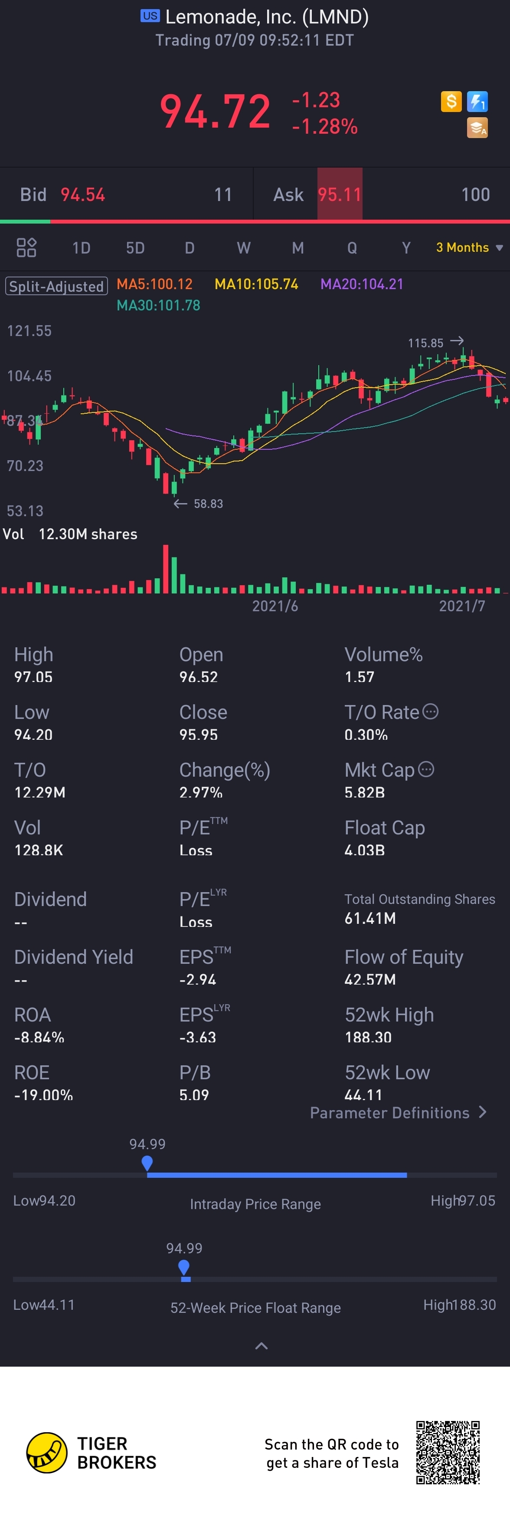
Task: Click the info icon next to Mkt Cap
Action: pyautogui.click(x=426, y=769)
